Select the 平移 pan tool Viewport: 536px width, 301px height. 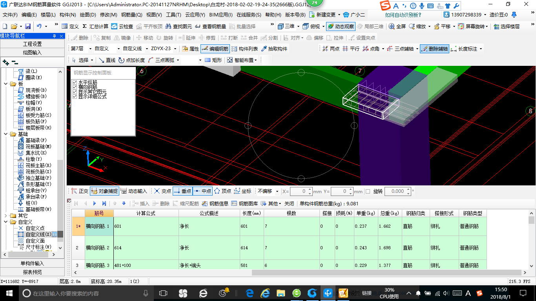coord(442,26)
